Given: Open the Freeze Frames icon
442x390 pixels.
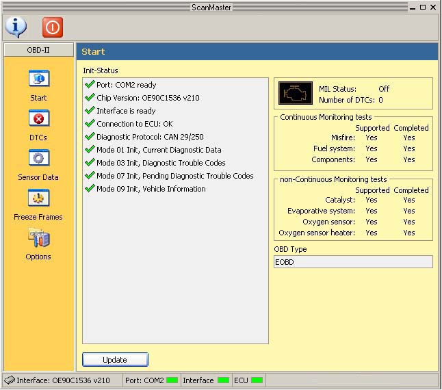Looking at the screenshot, I should (38, 198).
